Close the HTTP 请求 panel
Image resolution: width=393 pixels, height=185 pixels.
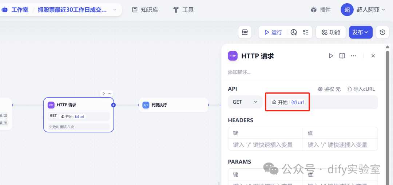tap(373, 56)
